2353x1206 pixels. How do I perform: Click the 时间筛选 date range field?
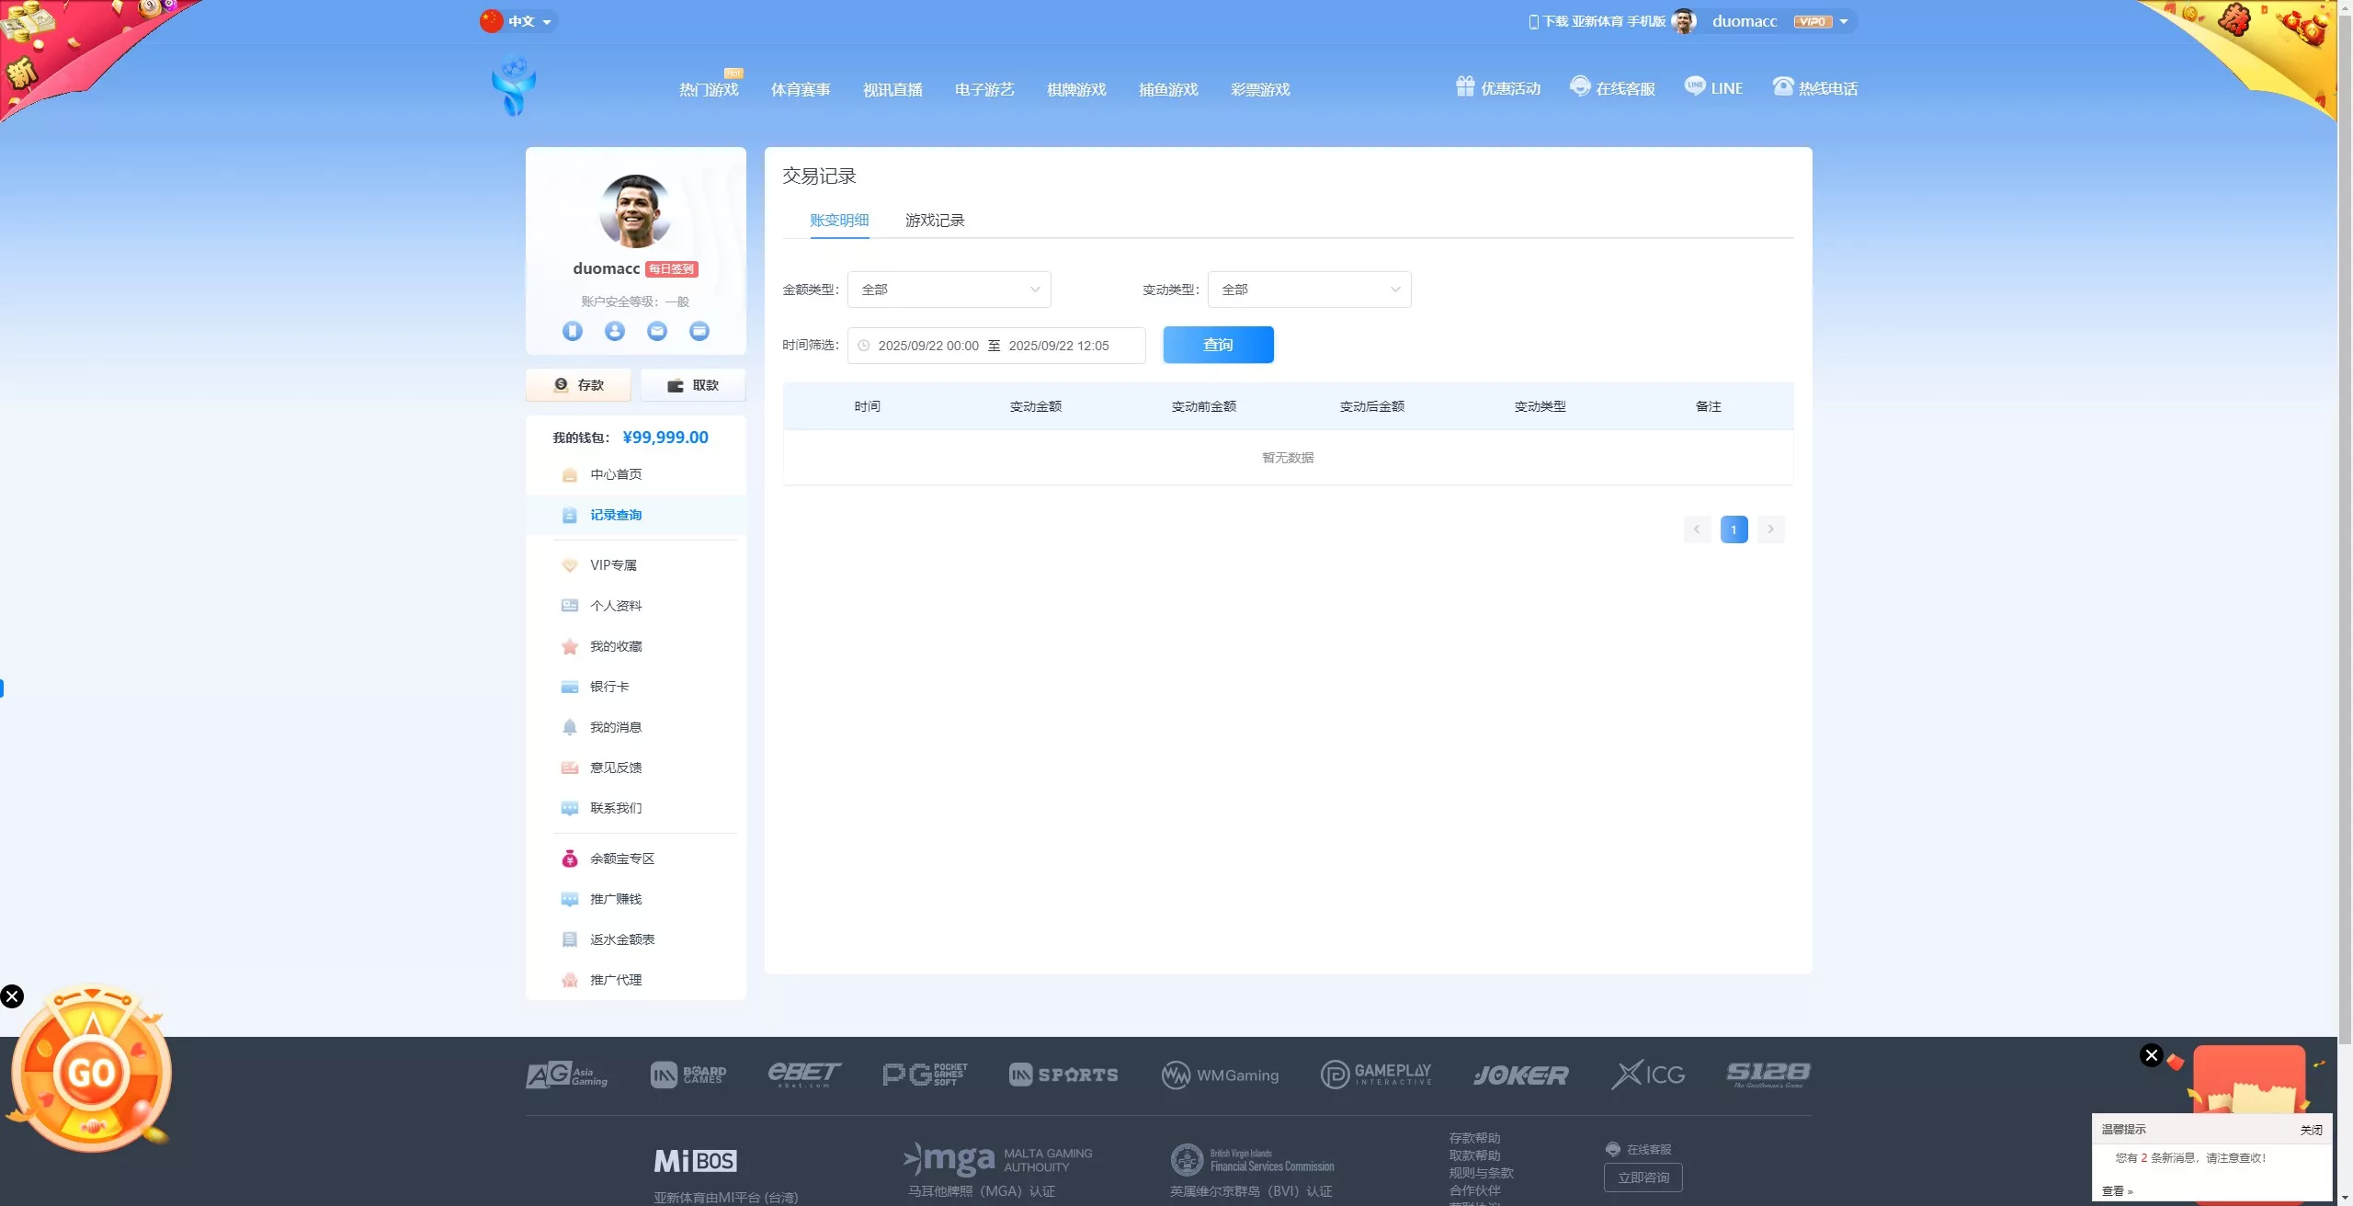tap(995, 346)
